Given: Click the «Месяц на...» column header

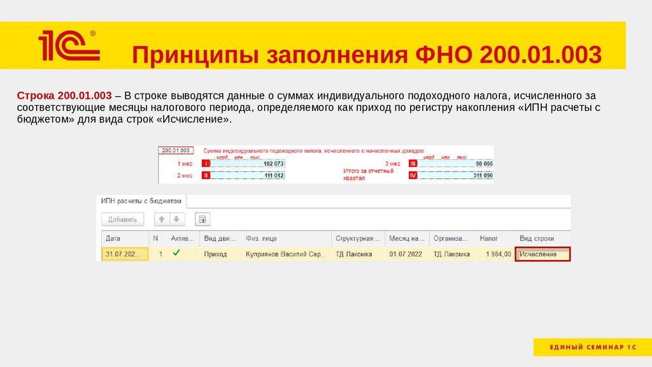Looking at the screenshot, I should click(407, 238).
